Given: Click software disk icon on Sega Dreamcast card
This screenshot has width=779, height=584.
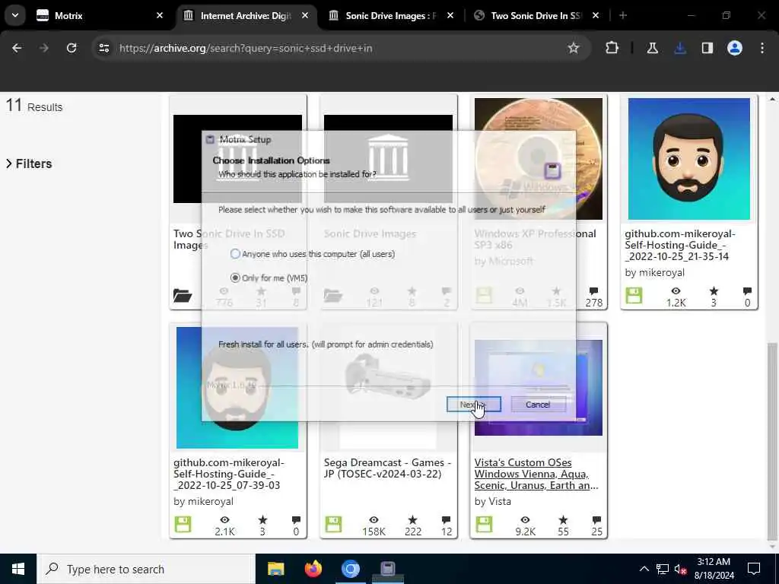Looking at the screenshot, I should pyautogui.click(x=333, y=525).
